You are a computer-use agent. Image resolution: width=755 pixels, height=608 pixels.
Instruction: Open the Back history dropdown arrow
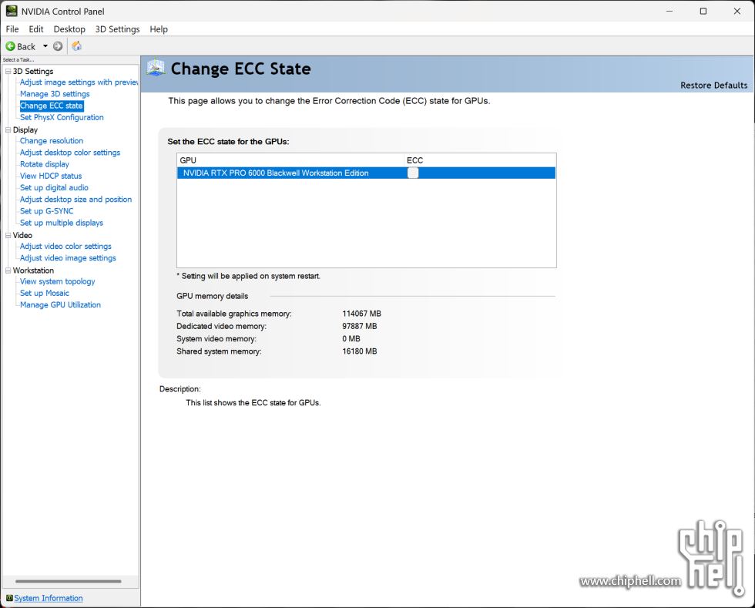[x=45, y=46]
